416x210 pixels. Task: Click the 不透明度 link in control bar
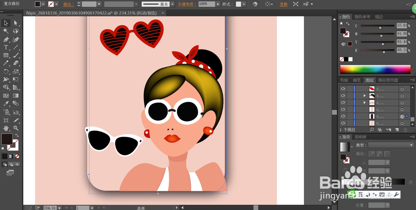tap(187, 4)
